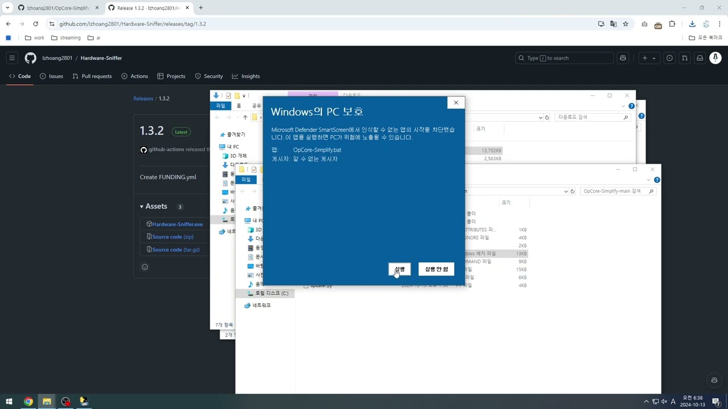Open GitHub global navigation hamburger menu
This screenshot has width=728, height=409.
pyautogui.click(x=12, y=58)
